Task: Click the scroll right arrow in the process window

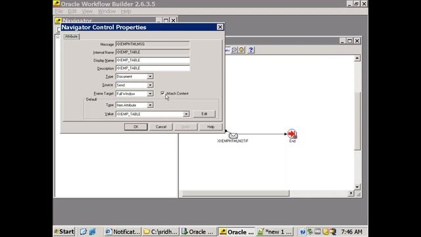Action: tap(351, 193)
